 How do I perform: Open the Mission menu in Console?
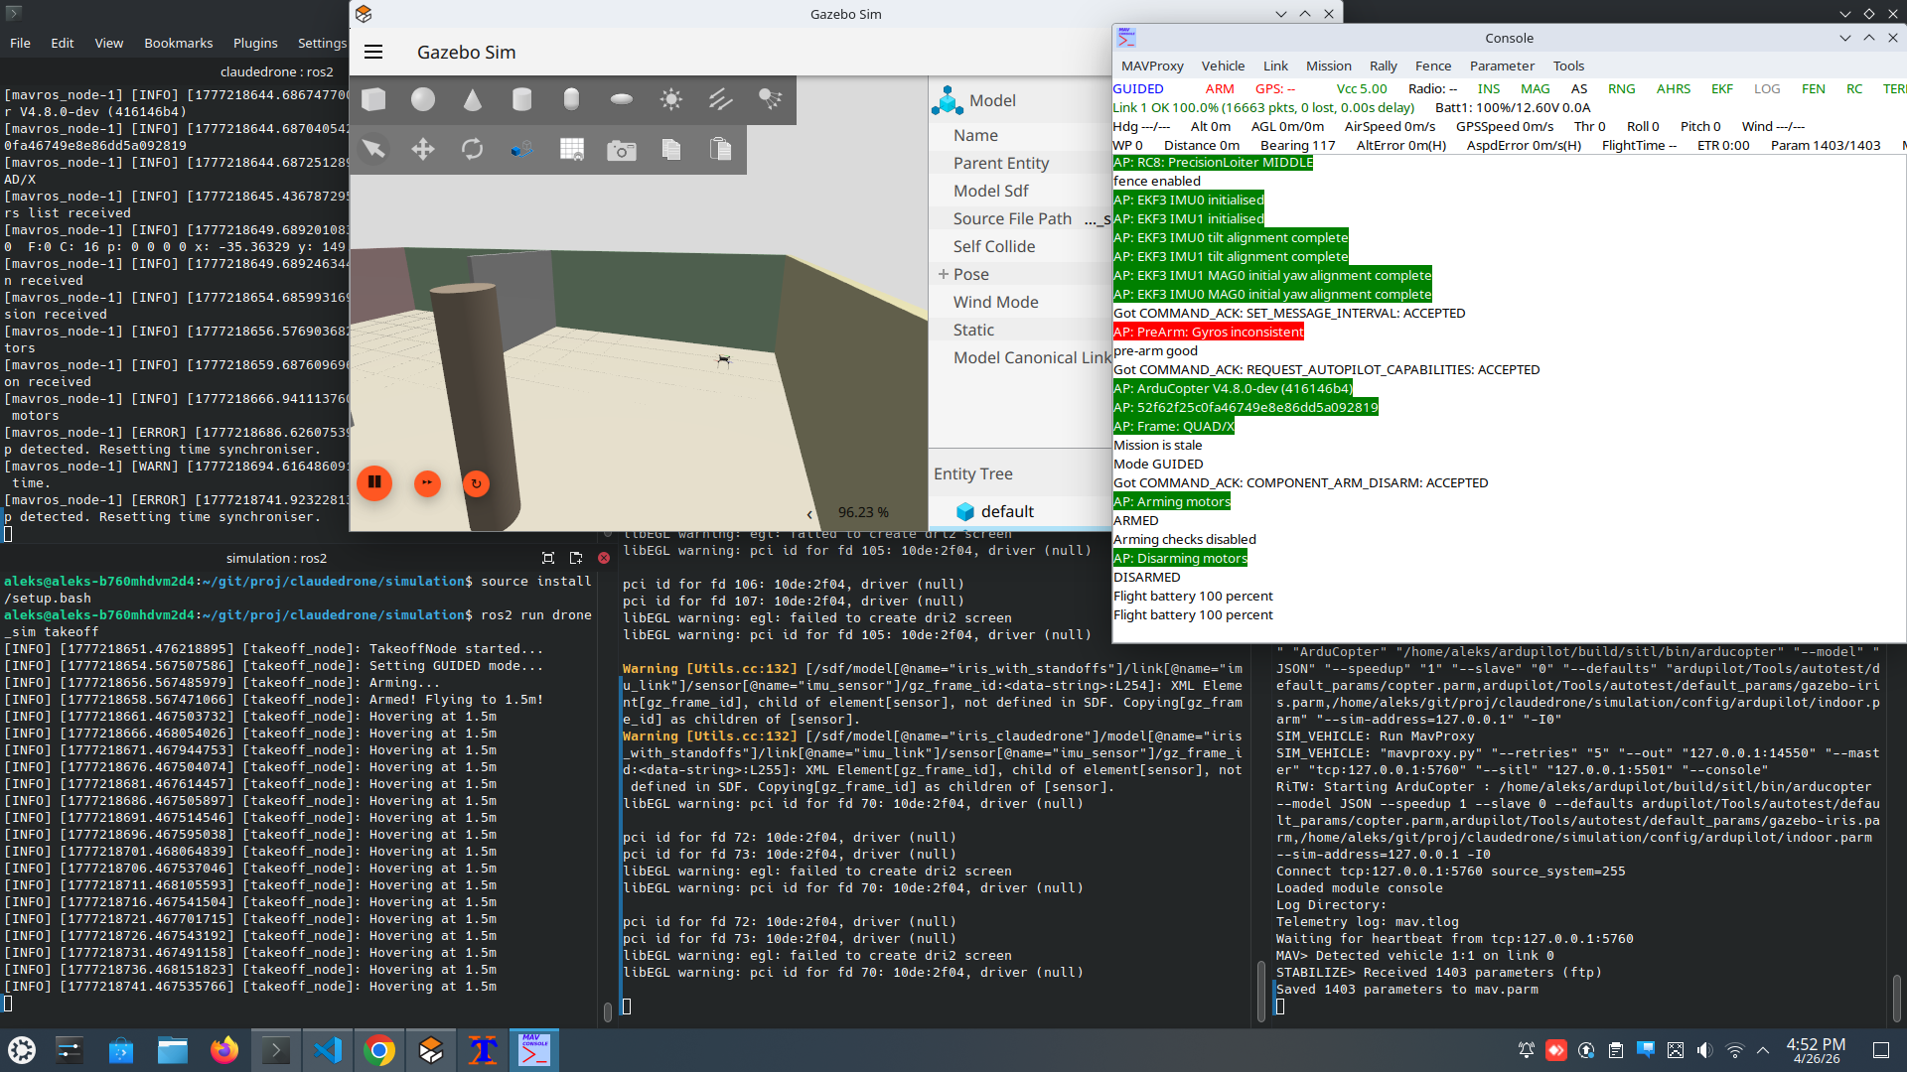1328,66
